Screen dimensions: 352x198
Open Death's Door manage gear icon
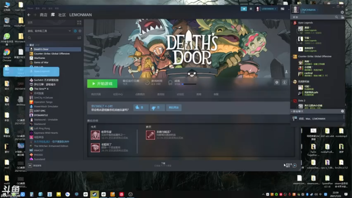[277, 82]
